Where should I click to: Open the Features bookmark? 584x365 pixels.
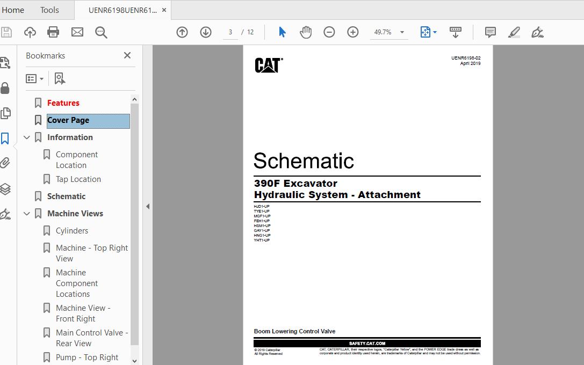[x=63, y=103]
